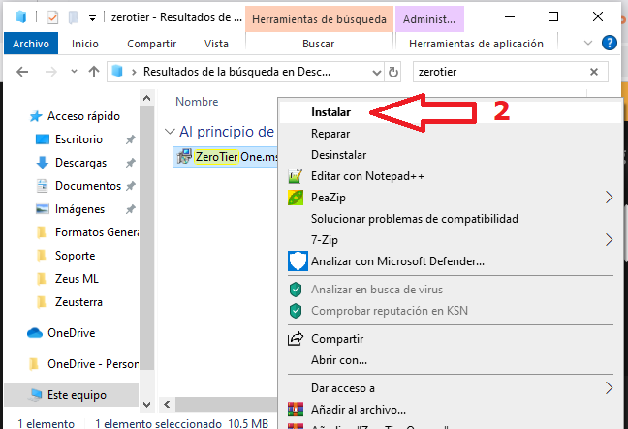Click Kaspersky shield beside Comprobar reputación en KSN

(x=296, y=311)
